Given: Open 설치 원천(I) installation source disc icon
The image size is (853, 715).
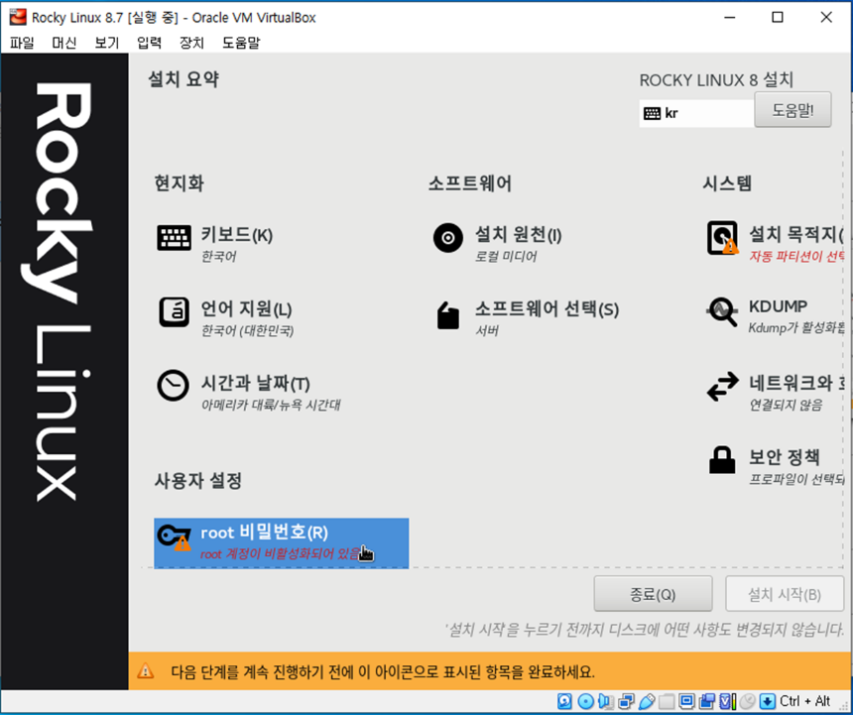Looking at the screenshot, I should point(446,238).
